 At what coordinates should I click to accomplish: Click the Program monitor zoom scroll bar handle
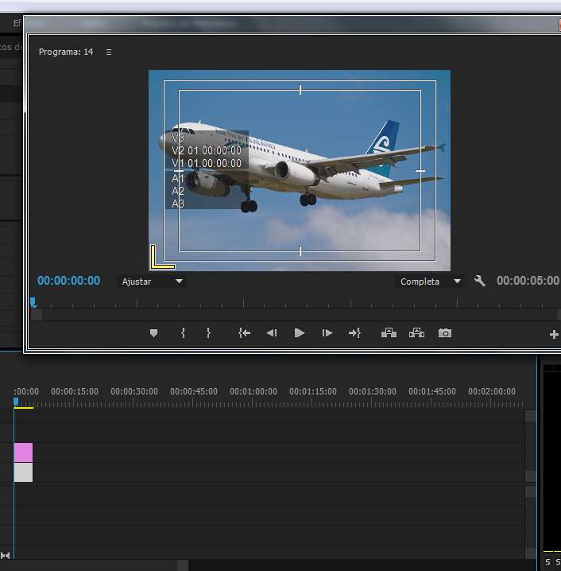(x=37, y=315)
